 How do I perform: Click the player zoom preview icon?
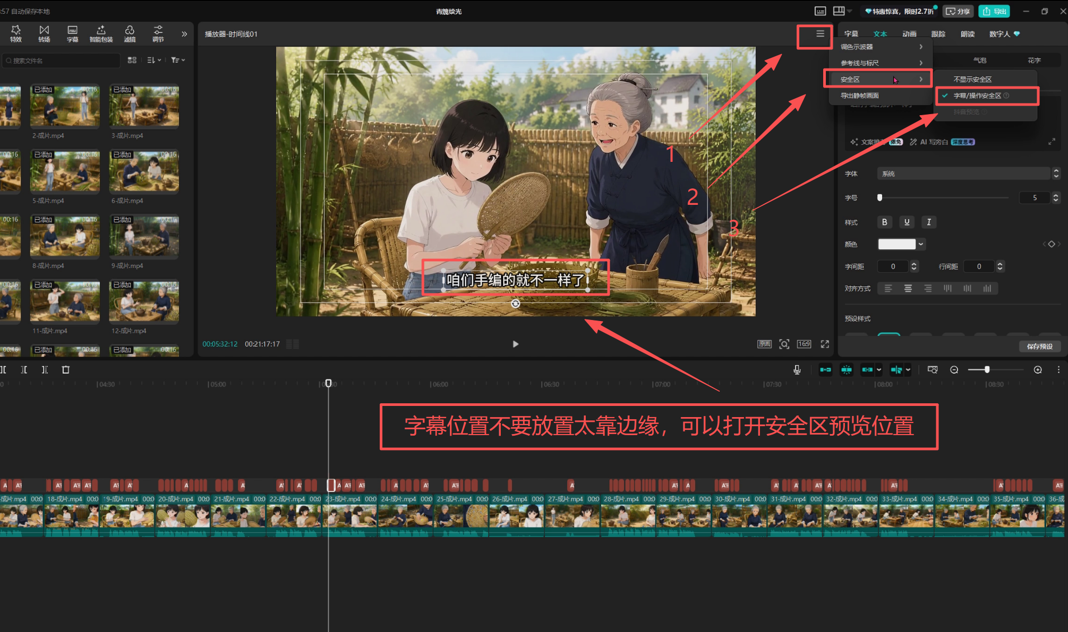784,344
